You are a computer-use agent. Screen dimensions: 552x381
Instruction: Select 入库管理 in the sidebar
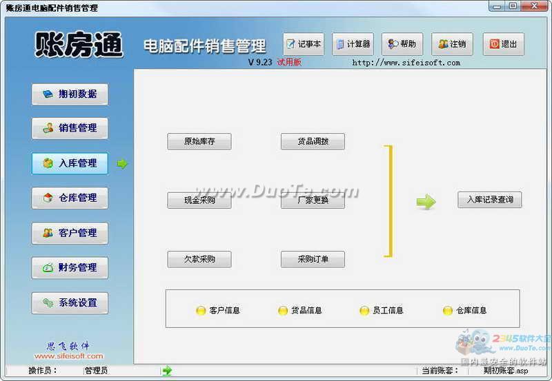(x=70, y=163)
